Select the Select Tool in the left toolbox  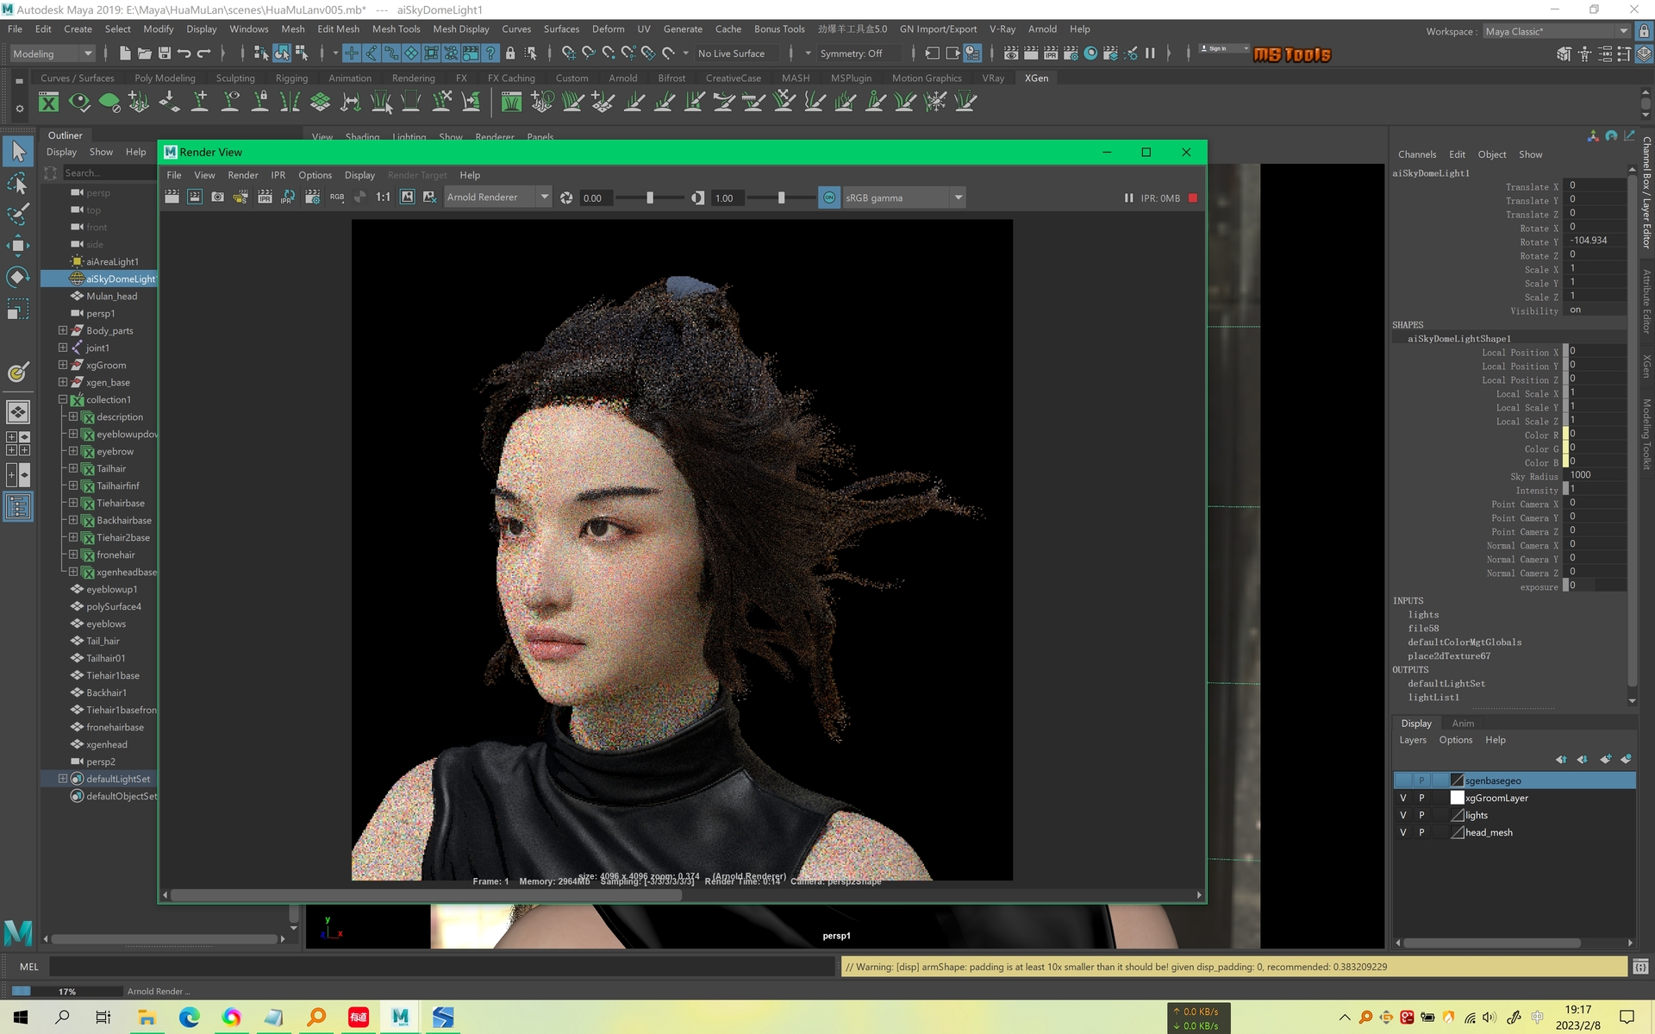pos(18,151)
